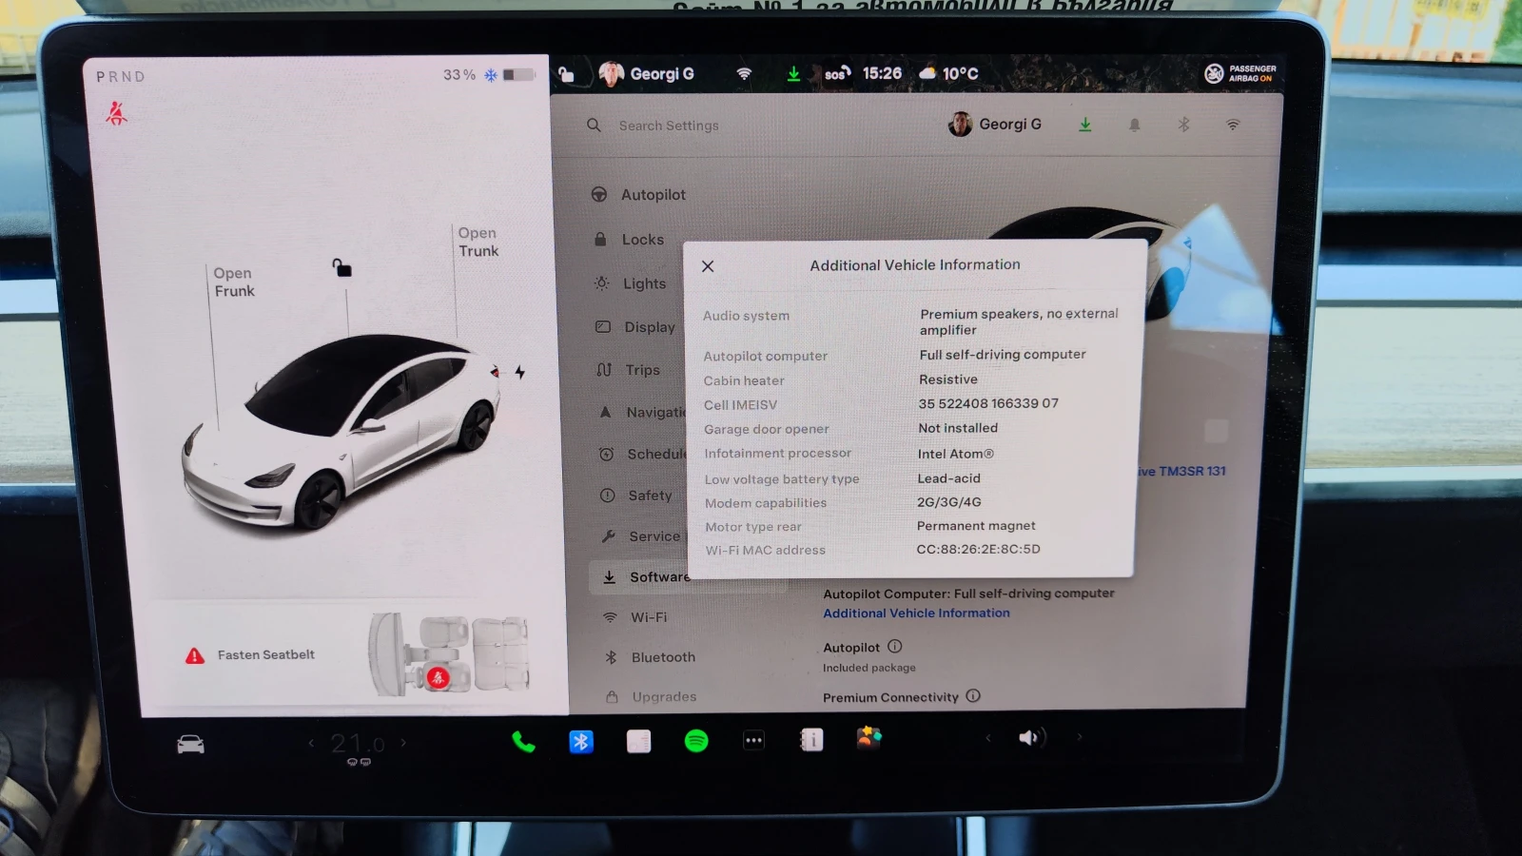Open the Bluetooth app in the bottom bar
The height and width of the screenshot is (856, 1522).
[581, 741]
